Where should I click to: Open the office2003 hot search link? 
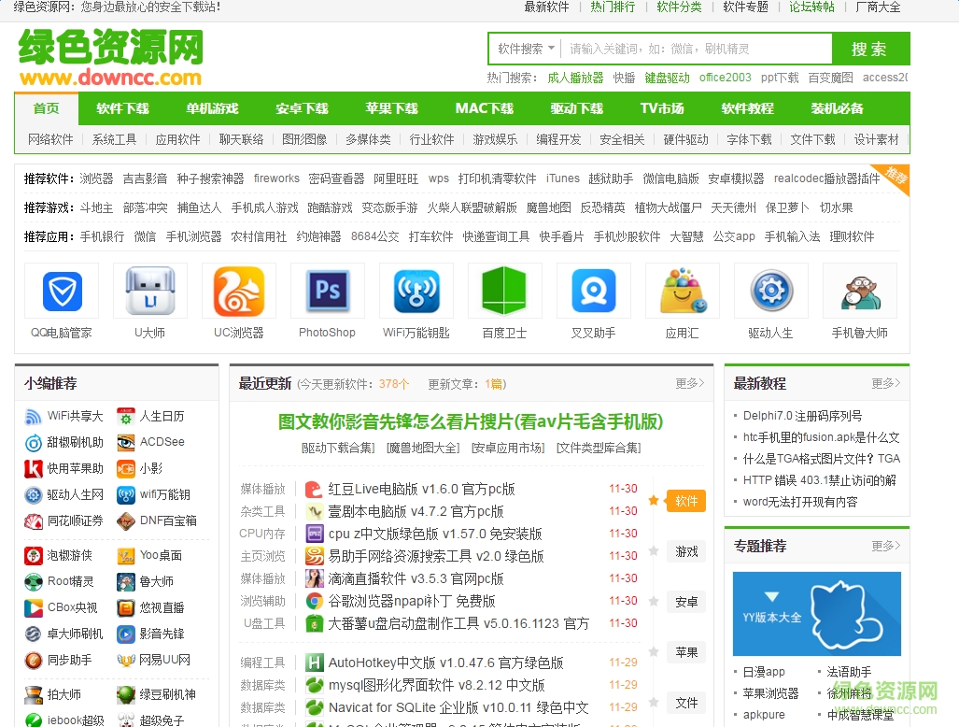(x=724, y=77)
